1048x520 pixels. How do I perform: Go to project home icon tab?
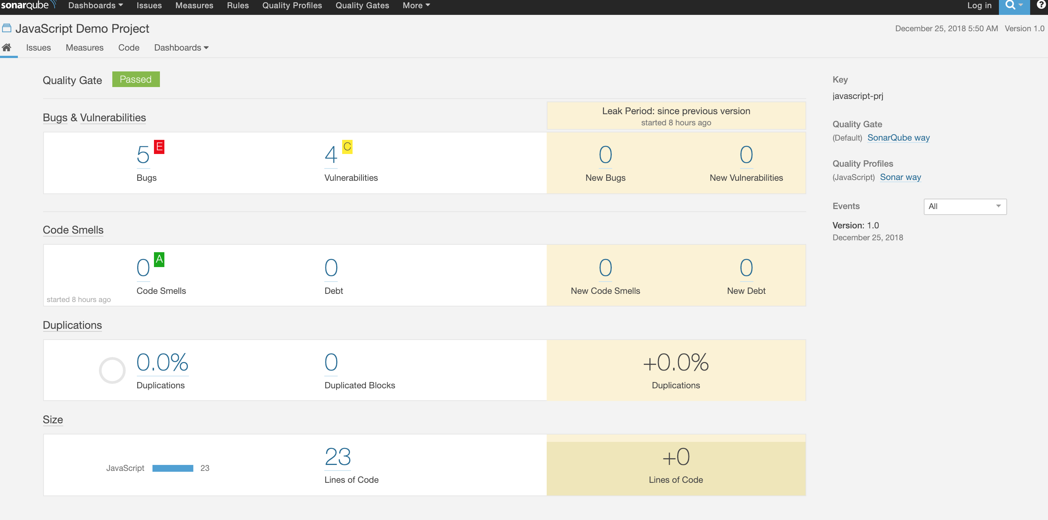click(x=7, y=48)
